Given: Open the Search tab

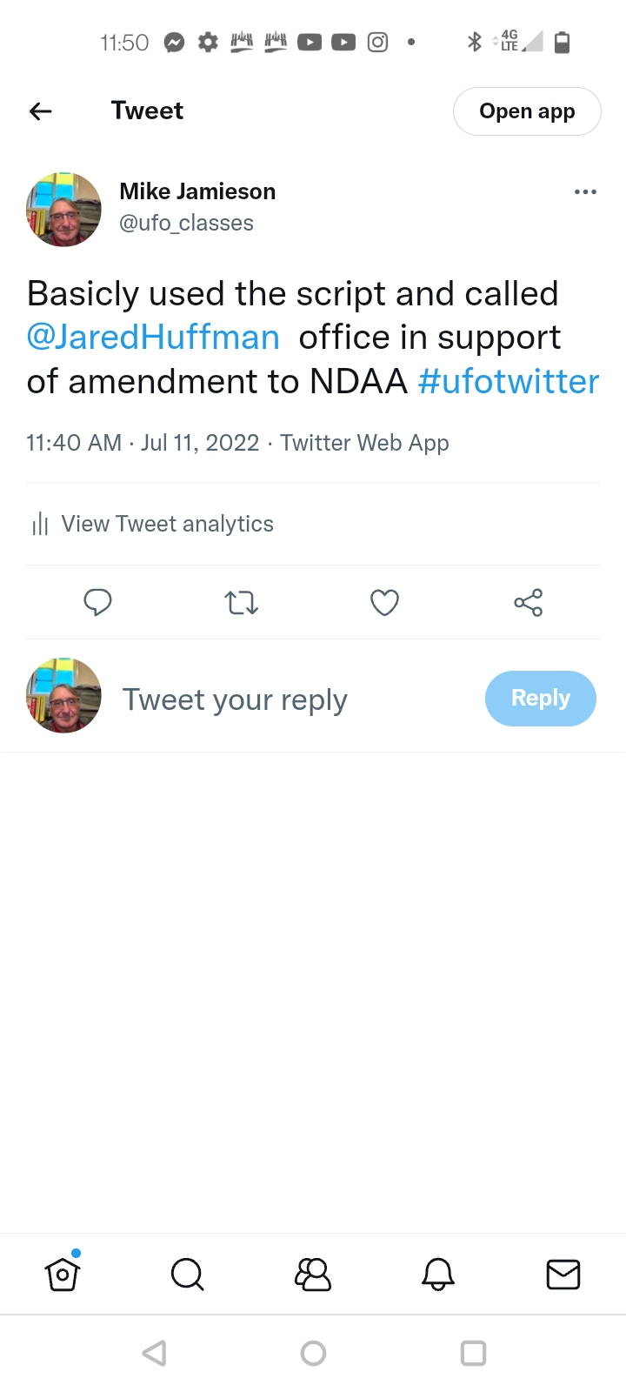Looking at the screenshot, I should pos(187,1275).
